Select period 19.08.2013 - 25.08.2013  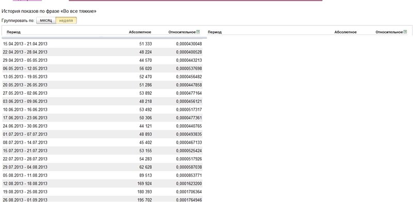[25, 192]
